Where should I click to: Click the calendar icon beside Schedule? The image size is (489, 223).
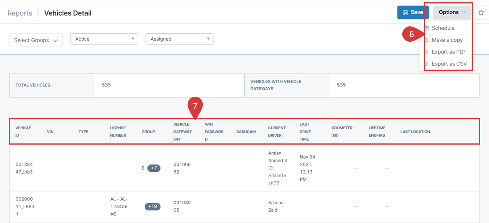[427, 28]
